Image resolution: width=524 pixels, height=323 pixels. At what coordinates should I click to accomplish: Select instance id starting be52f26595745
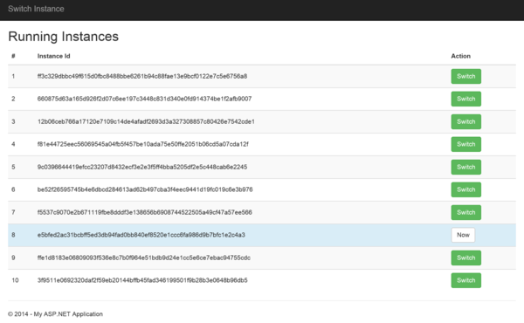point(145,189)
